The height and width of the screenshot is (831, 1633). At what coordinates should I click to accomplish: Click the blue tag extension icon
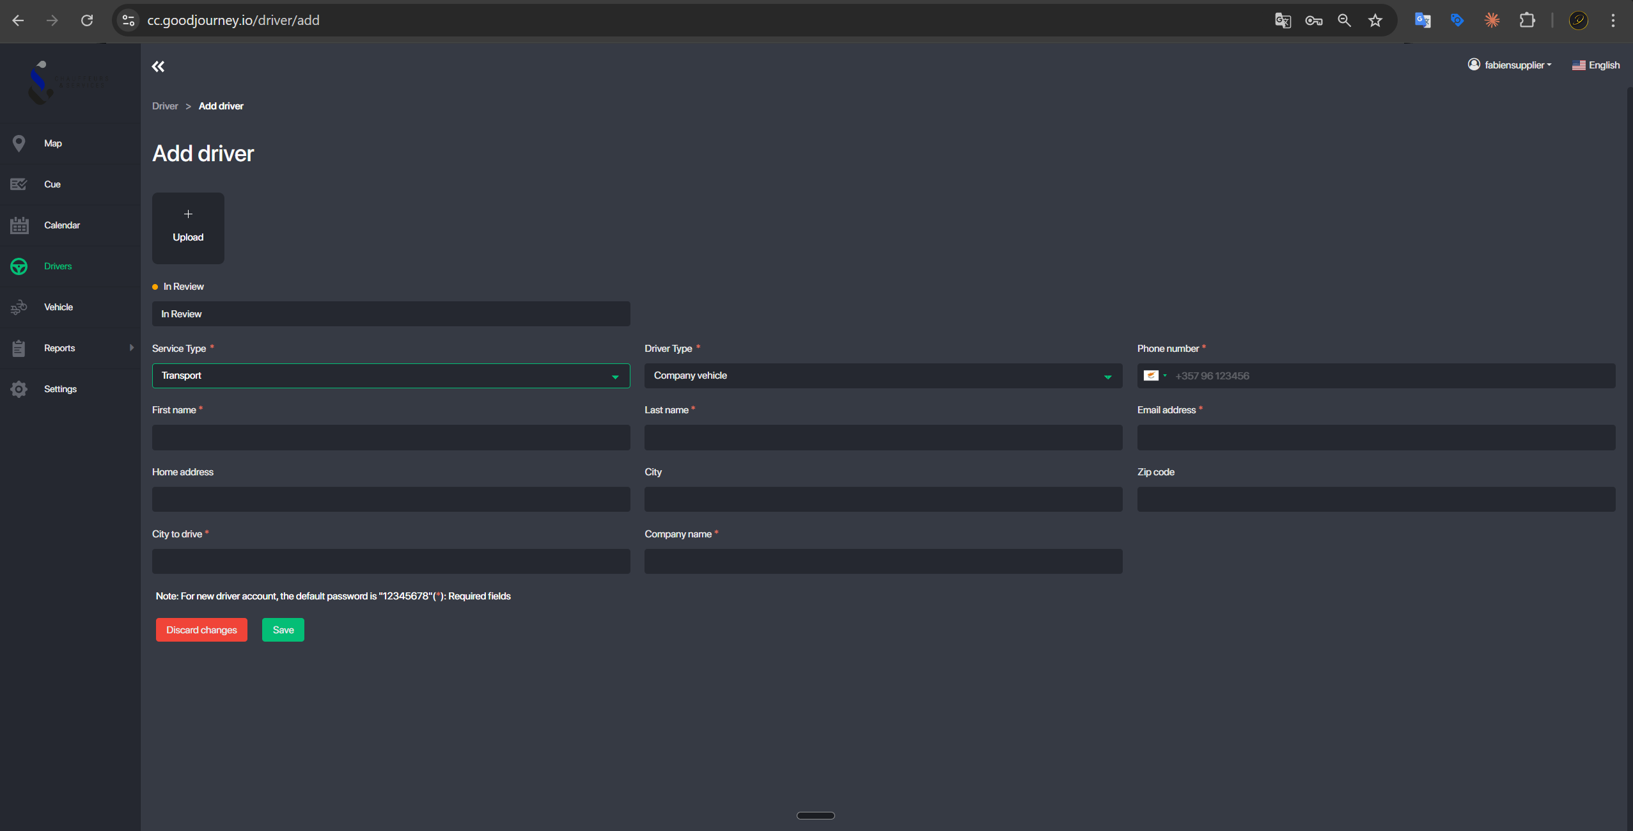point(1457,20)
